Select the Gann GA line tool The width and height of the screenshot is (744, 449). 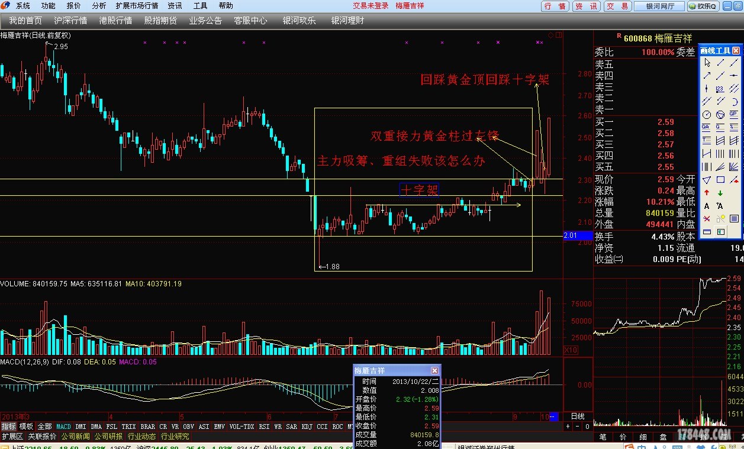pyautogui.click(x=707, y=128)
